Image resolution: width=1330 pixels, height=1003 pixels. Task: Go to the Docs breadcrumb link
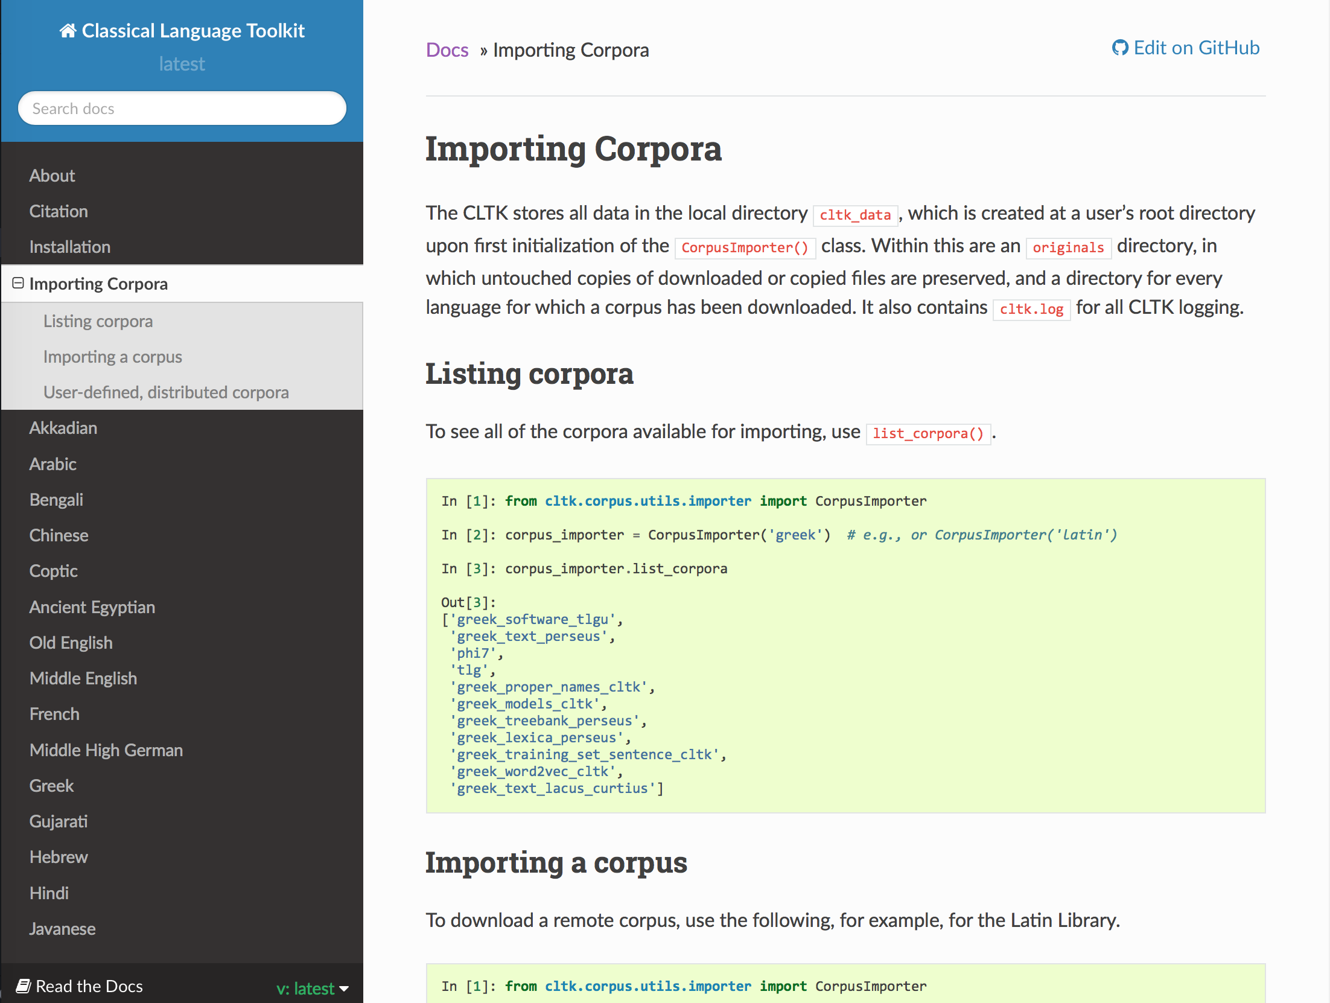(447, 50)
